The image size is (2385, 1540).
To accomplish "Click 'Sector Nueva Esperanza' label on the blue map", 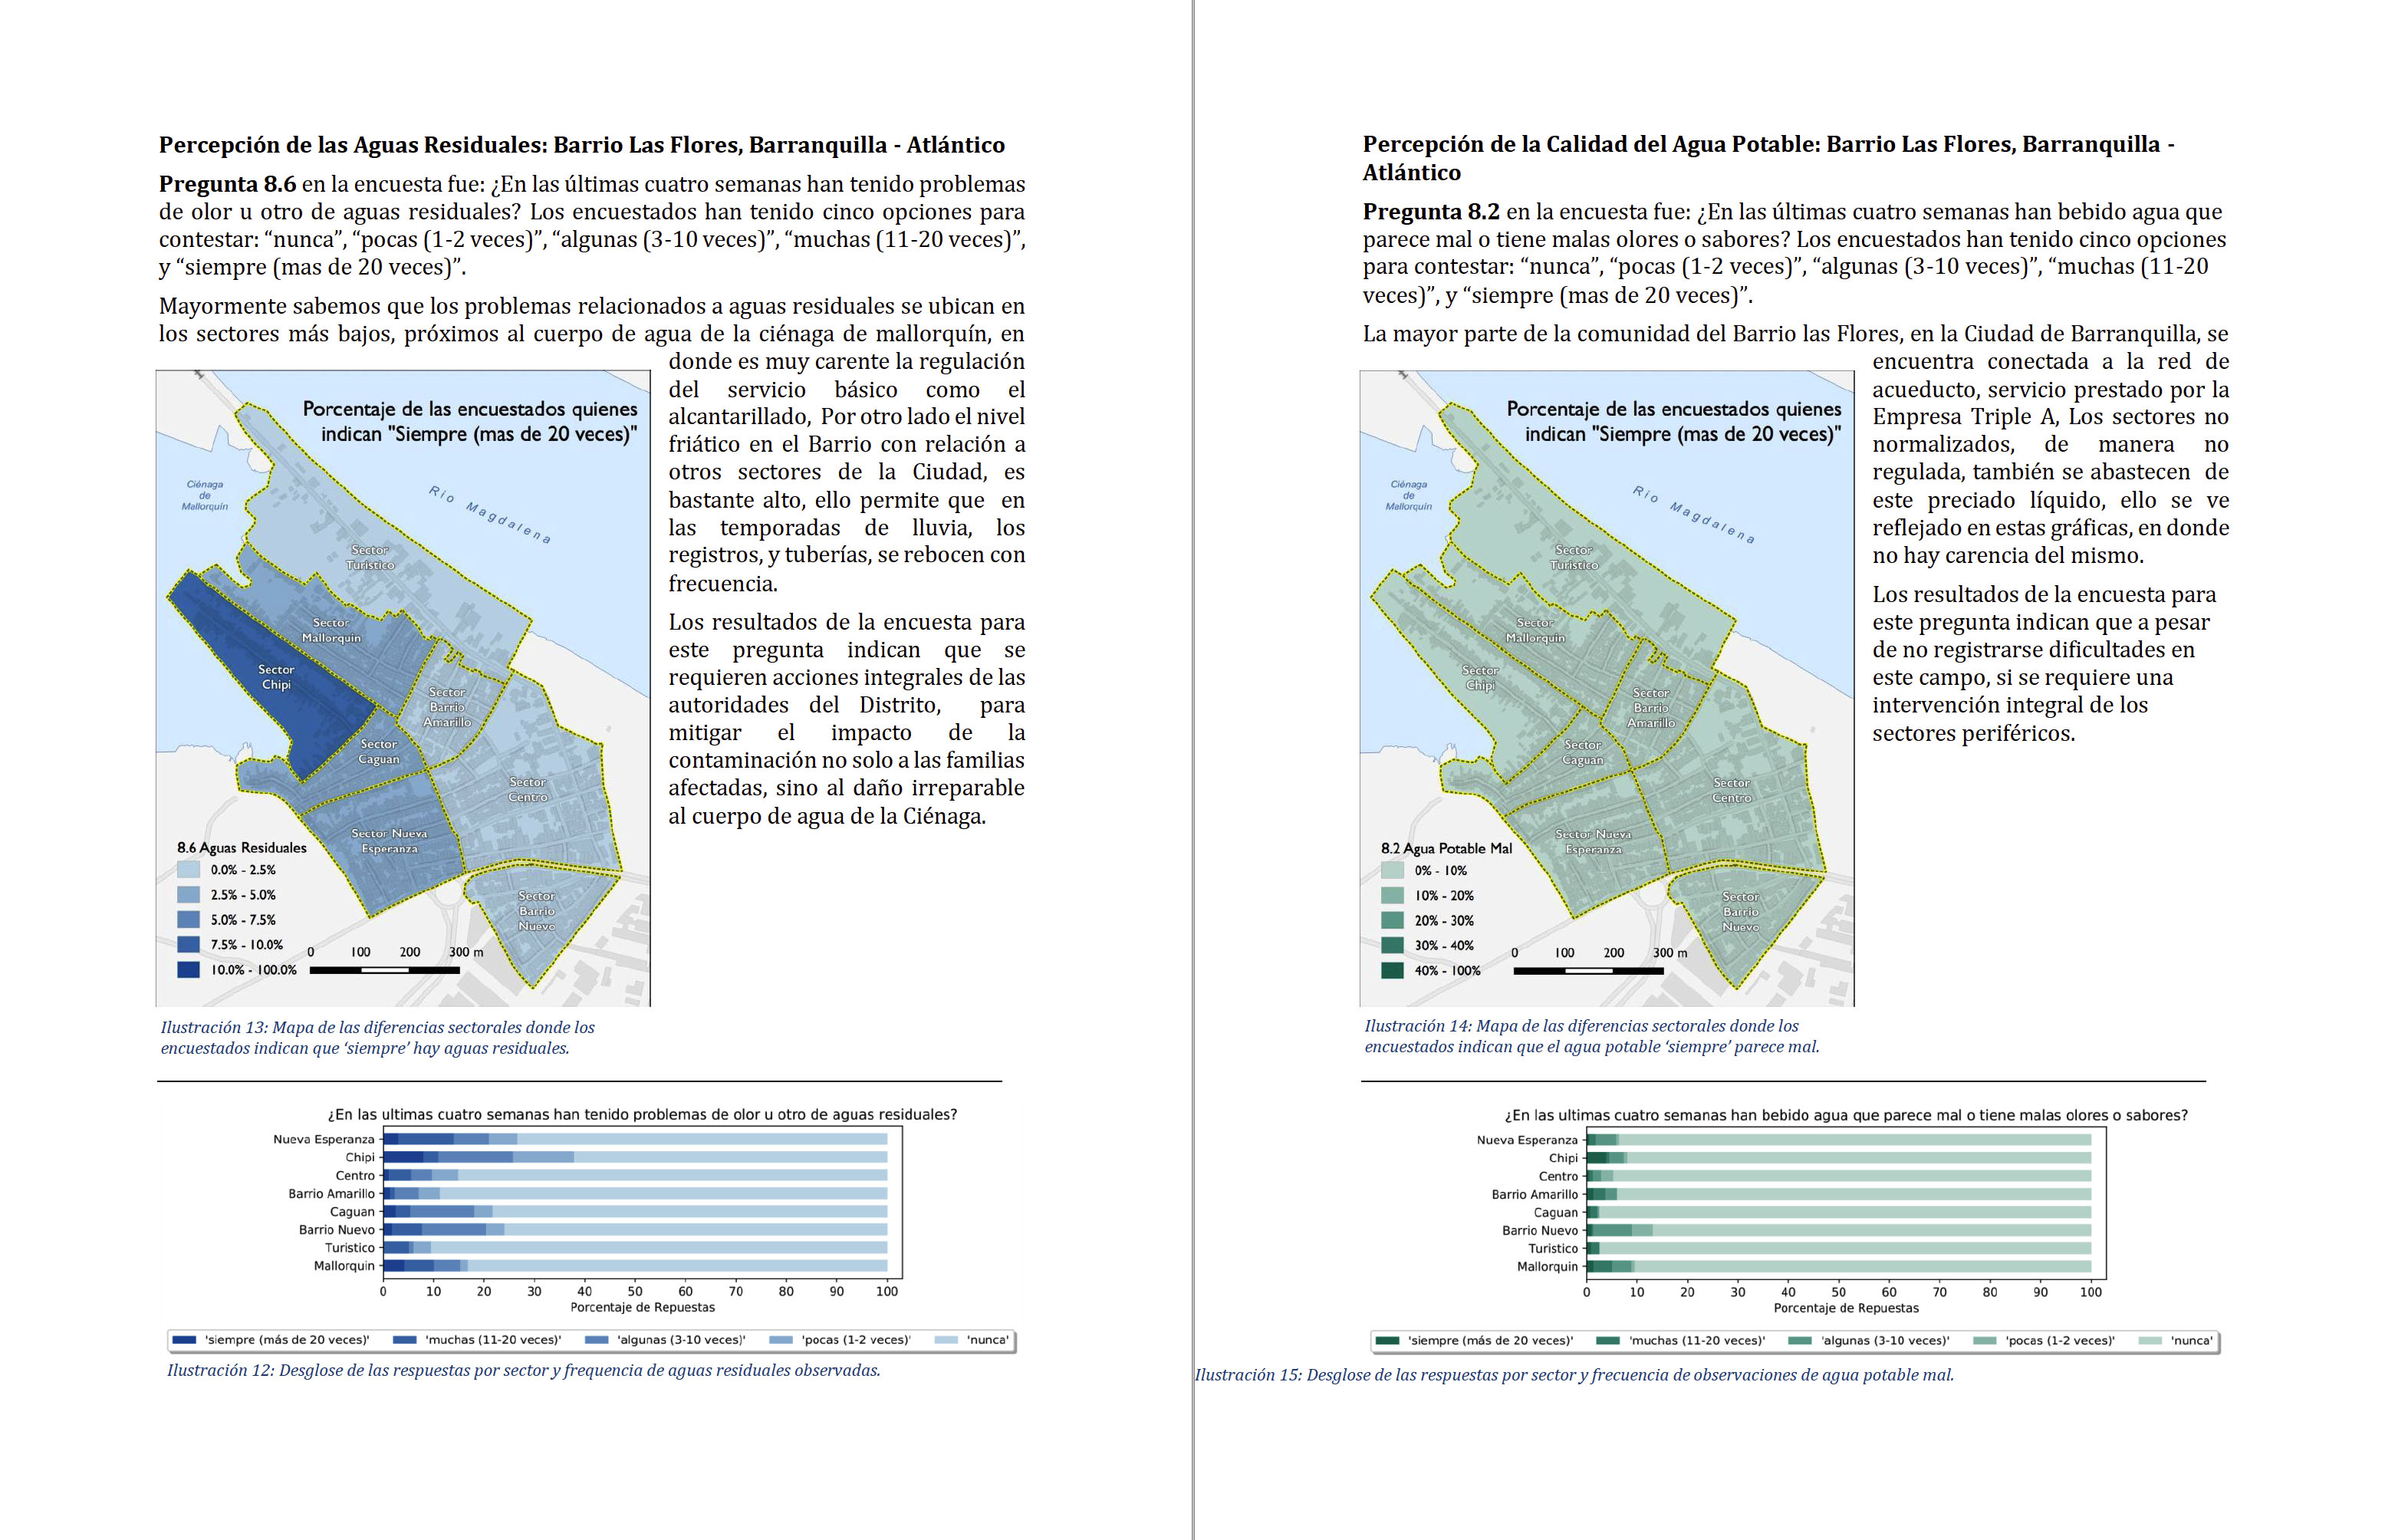I will 389,841.
